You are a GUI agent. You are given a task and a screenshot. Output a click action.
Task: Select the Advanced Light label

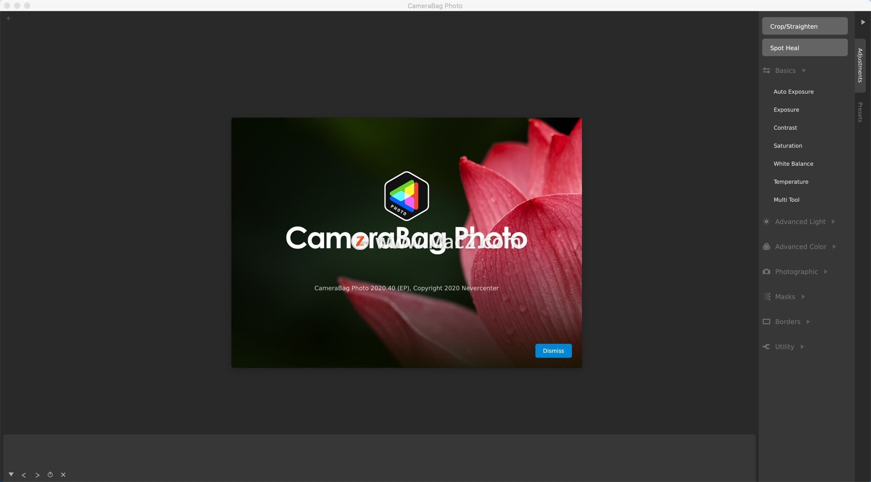coord(800,222)
